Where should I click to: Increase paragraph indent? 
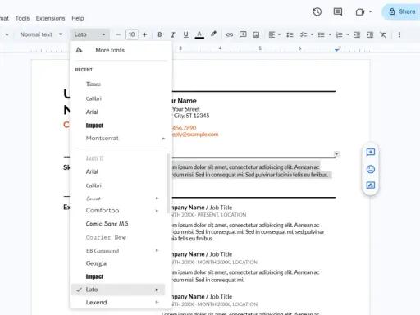[x=370, y=34]
